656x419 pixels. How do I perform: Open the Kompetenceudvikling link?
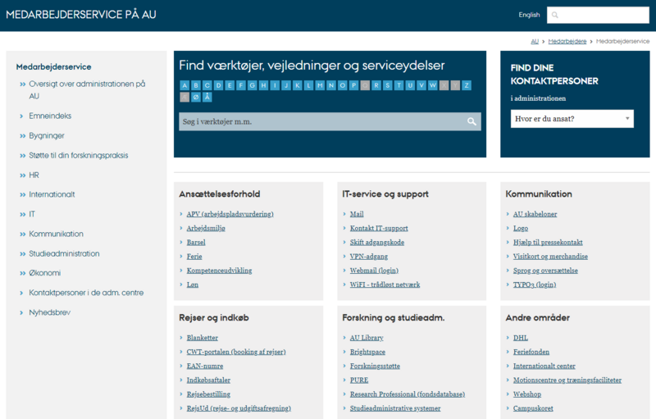(x=219, y=271)
